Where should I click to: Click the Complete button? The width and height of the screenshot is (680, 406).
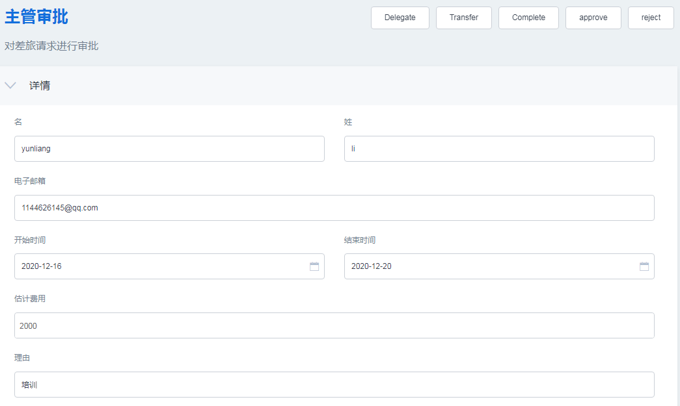click(528, 18)
